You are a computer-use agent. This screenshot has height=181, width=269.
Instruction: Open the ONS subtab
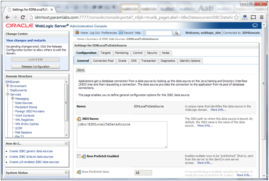[134, 61]
